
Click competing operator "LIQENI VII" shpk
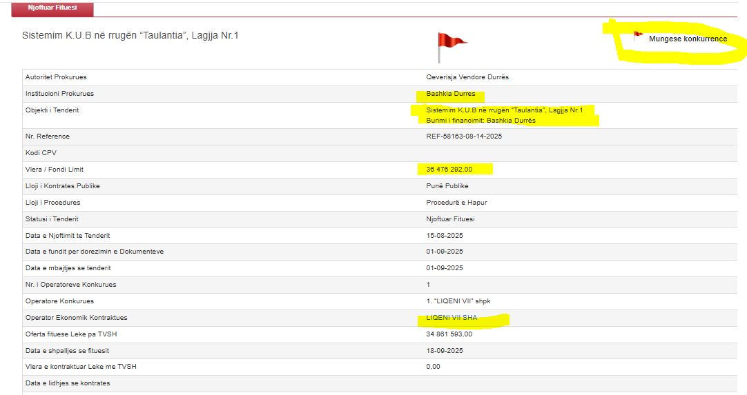click(458, 301)
